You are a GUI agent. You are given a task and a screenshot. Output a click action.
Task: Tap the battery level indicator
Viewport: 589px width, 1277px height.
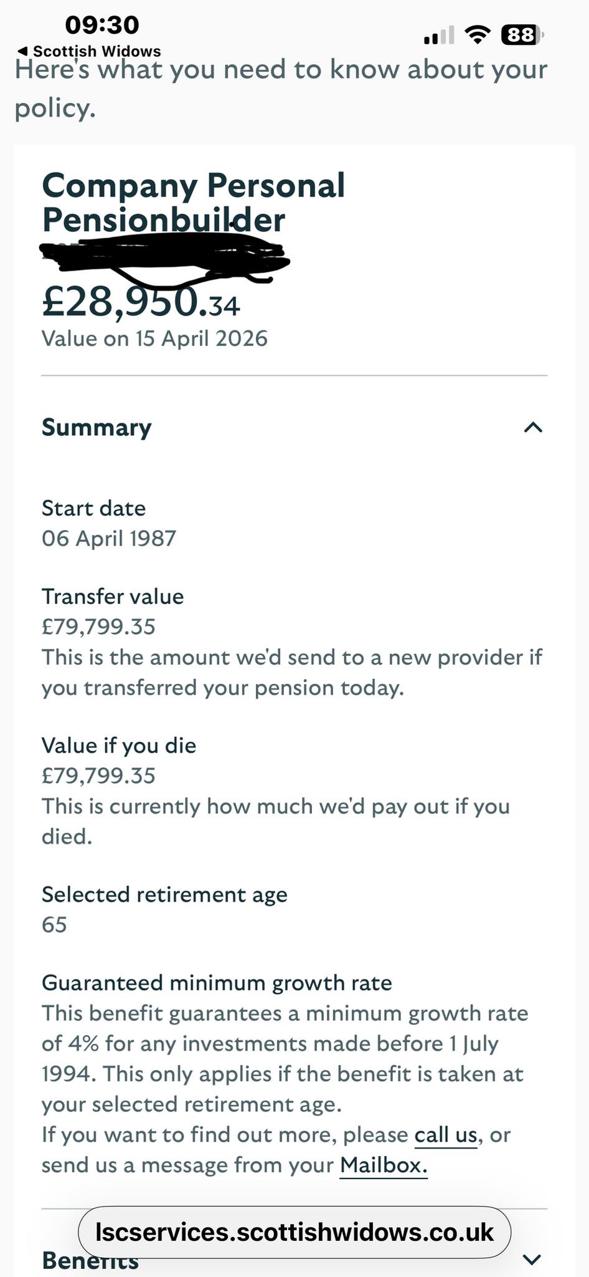point(522,35)
